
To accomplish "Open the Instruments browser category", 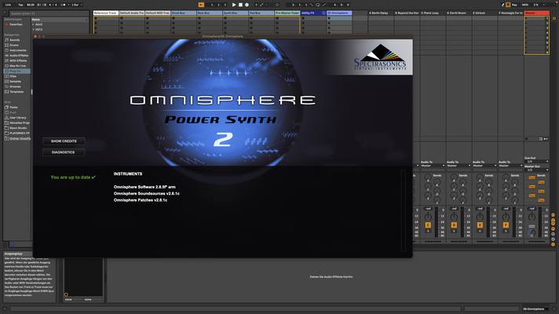I will coord(16,50).
